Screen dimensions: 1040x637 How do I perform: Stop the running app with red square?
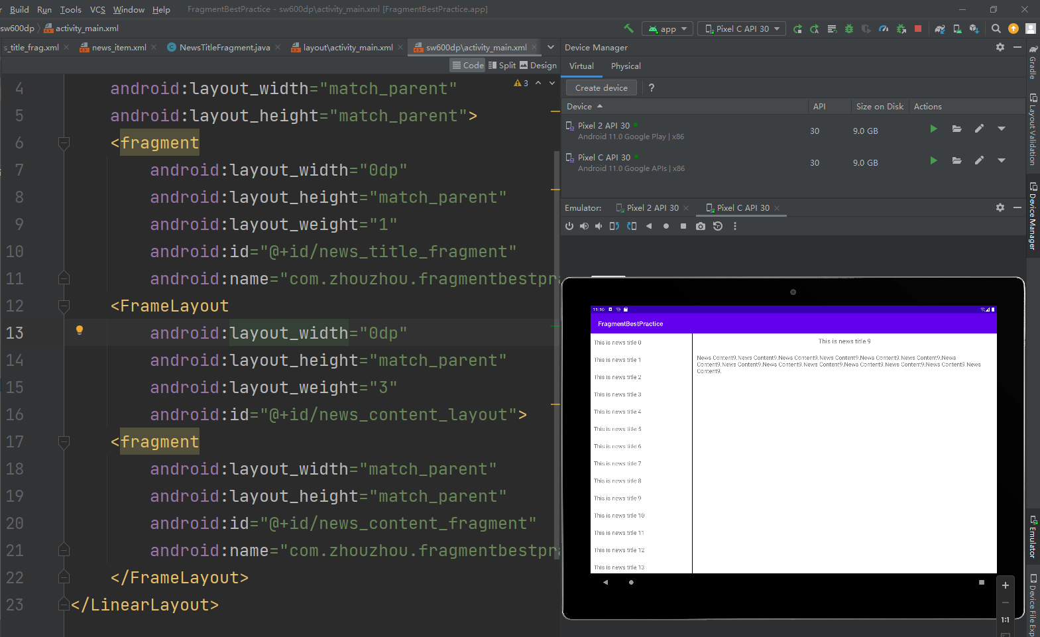click(918, 29)
